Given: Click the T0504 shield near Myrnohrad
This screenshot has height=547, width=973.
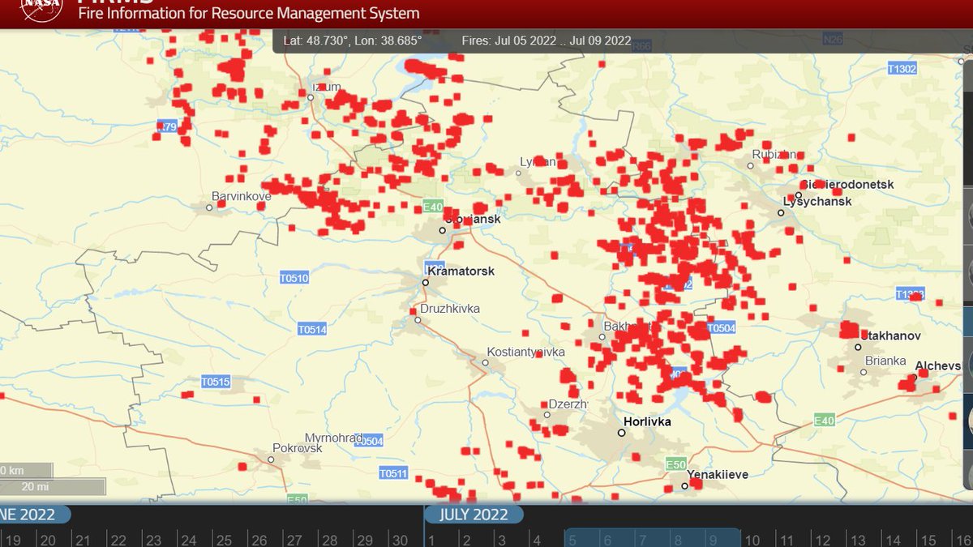Looking at the screenshot, I should 369,441.
